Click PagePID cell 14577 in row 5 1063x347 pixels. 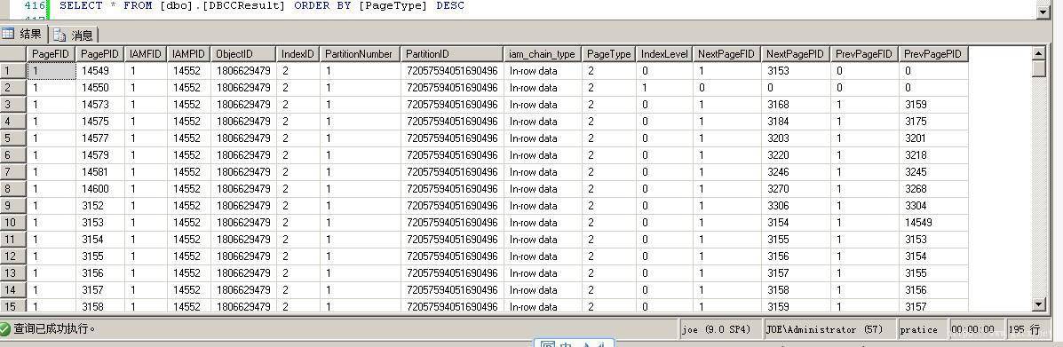point(99,138)
